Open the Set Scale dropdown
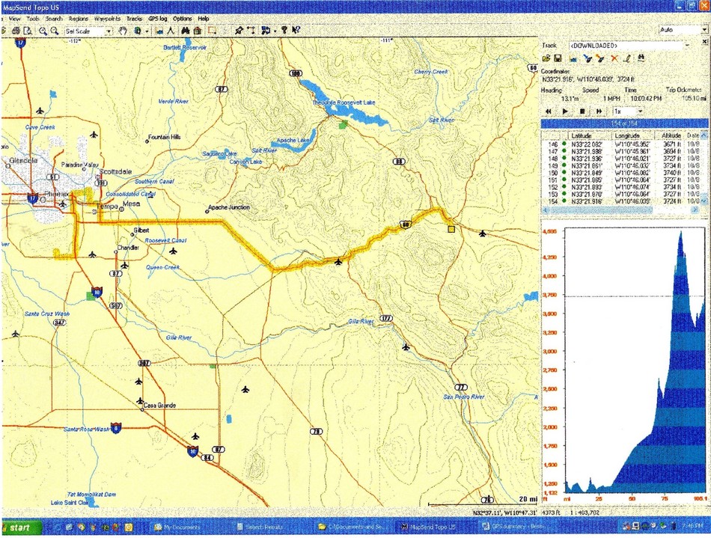This screenshot has width=711, height=538. click(109, 31)
